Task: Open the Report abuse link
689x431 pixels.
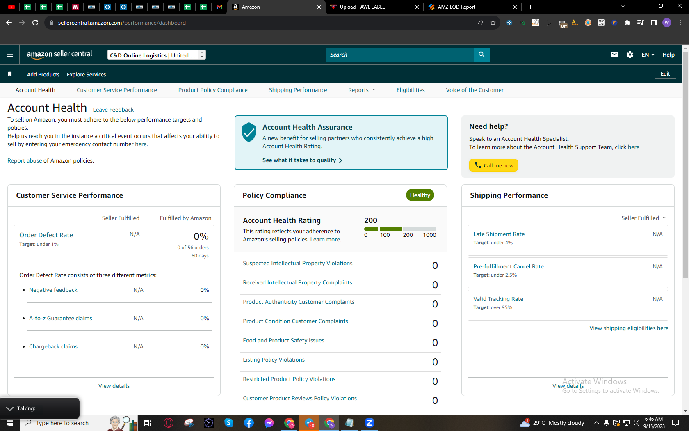Action: coord(25,160)
